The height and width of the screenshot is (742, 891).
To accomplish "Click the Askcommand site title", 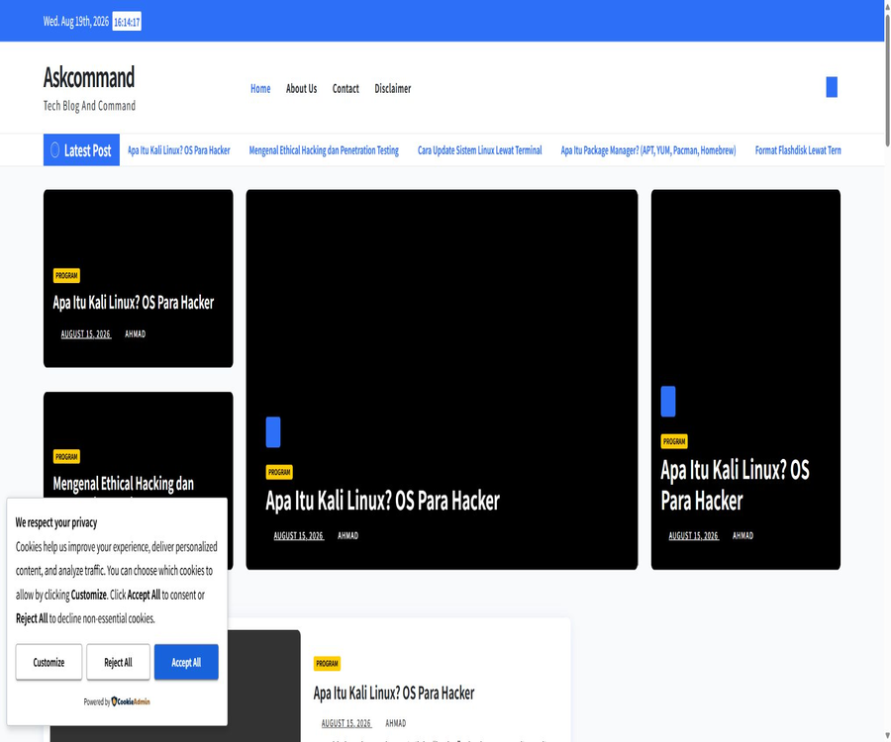I will tap(89, 78).
